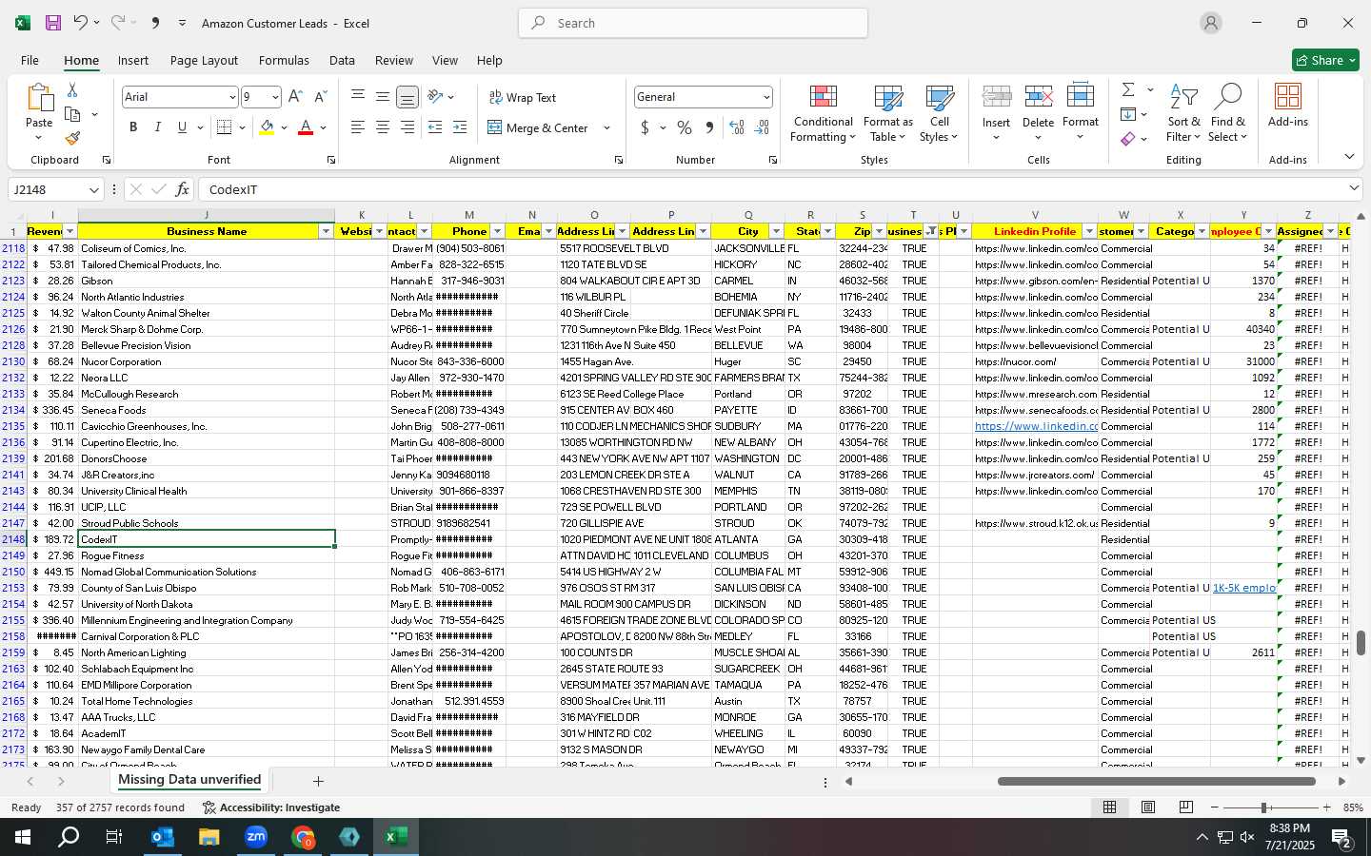Open Add-ins
The width and height of the screenshot is (1371, 856).
point(1288,106)
